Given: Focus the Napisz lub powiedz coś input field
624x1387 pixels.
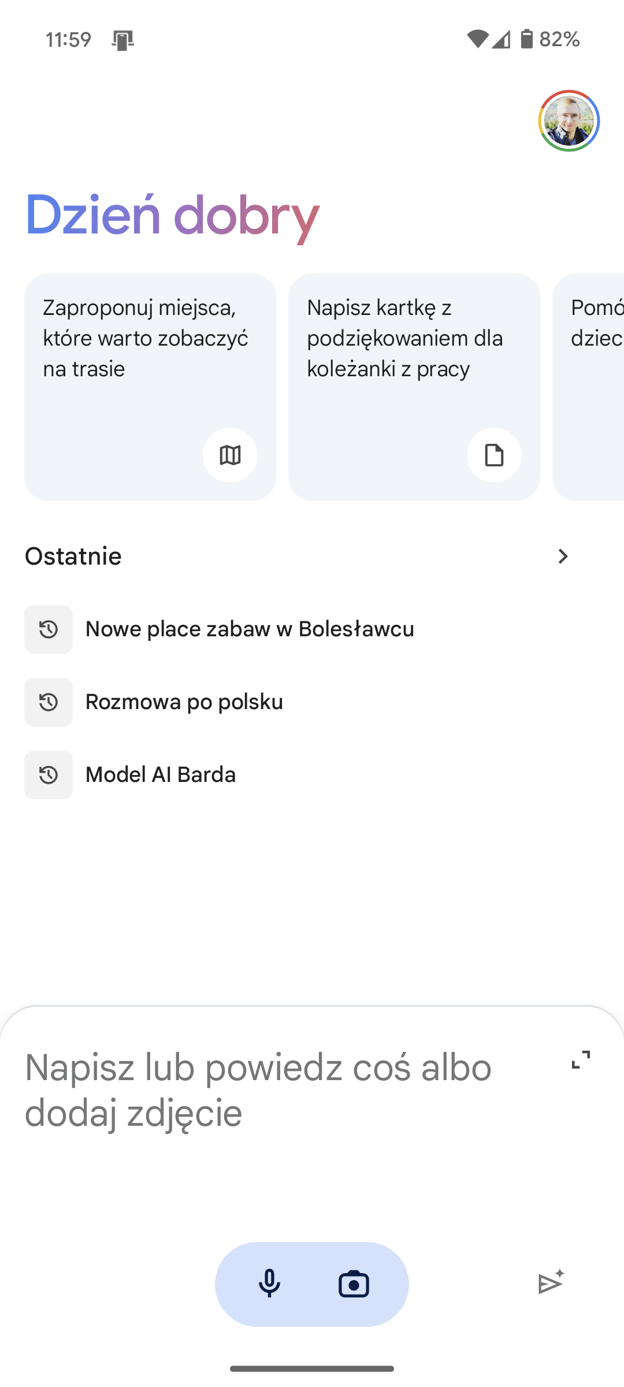Looking at the screenshot, I should click(x=260, y=1090).
